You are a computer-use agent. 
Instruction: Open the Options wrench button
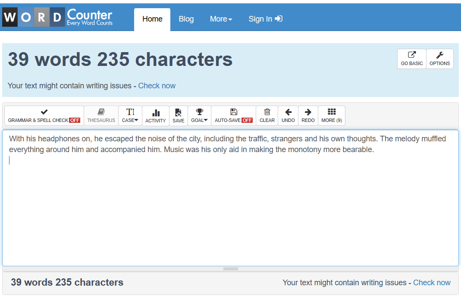pos(439,59)
